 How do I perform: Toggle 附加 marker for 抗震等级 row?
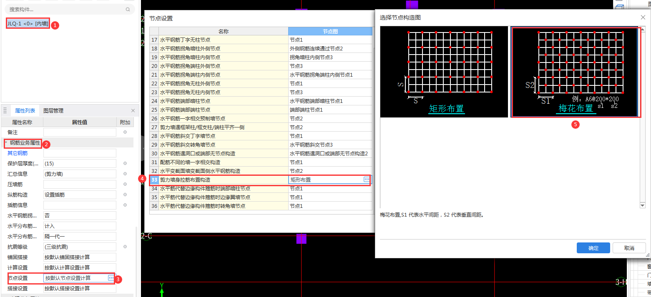125,247
